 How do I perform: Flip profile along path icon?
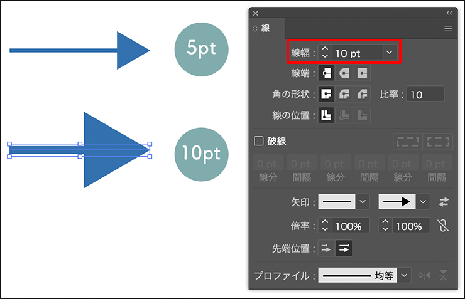coord(425,275)
